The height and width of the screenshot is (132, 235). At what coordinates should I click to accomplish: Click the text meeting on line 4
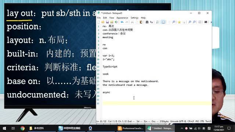108,37
